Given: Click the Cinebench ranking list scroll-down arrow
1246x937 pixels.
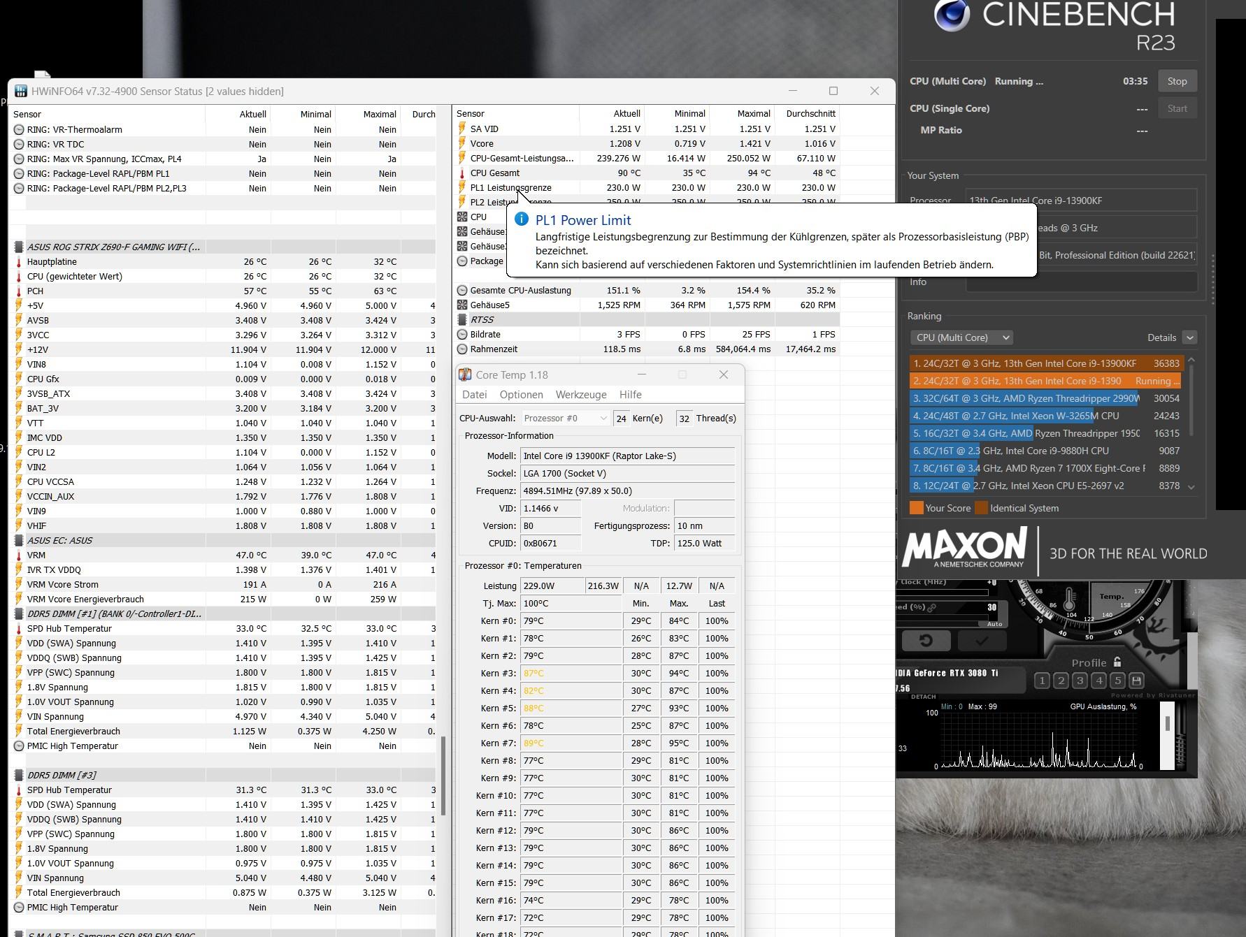Looking at the screenshot, I should 1191,487.
